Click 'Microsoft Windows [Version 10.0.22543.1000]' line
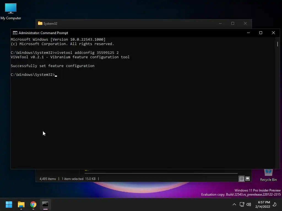282x211 pixels. pyautogui.click(x=58, y=40)
